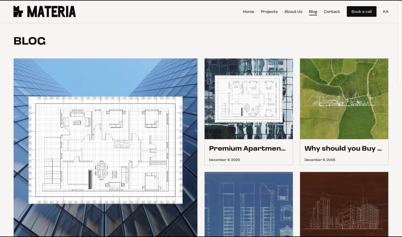Open the Projects page
The image size is (402, 237).
point(269,11)
